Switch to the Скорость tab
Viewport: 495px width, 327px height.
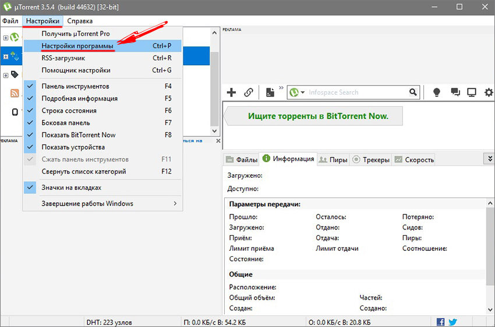(413, 160)
